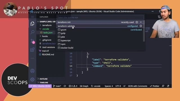
Task: Click the WSL: Ubuntu-20.04 remote indicator
Action: click(40, 86)
